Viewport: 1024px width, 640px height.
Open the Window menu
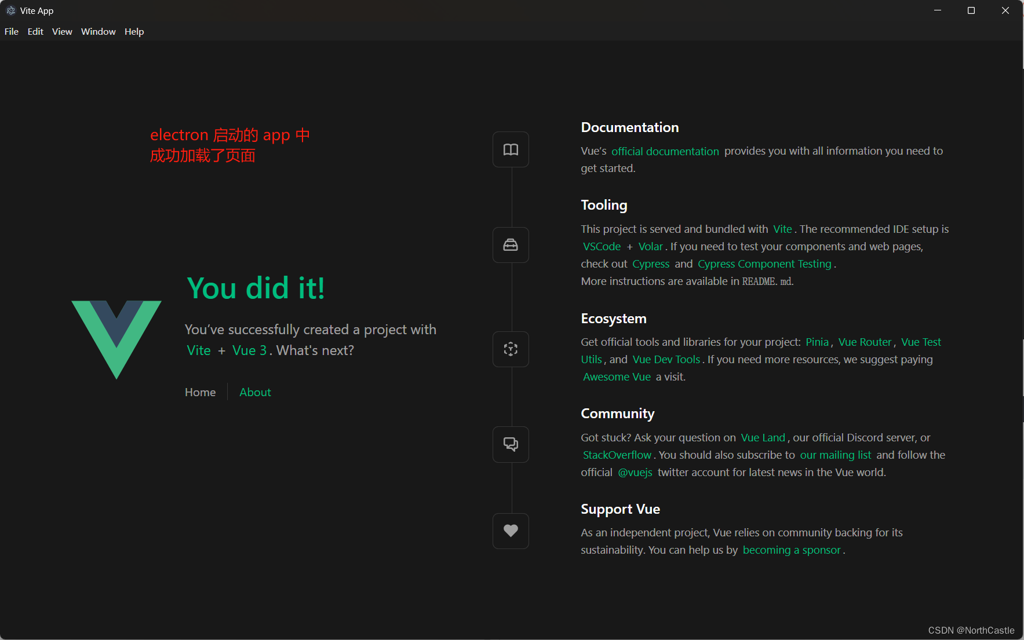click(x=99, y=32)
